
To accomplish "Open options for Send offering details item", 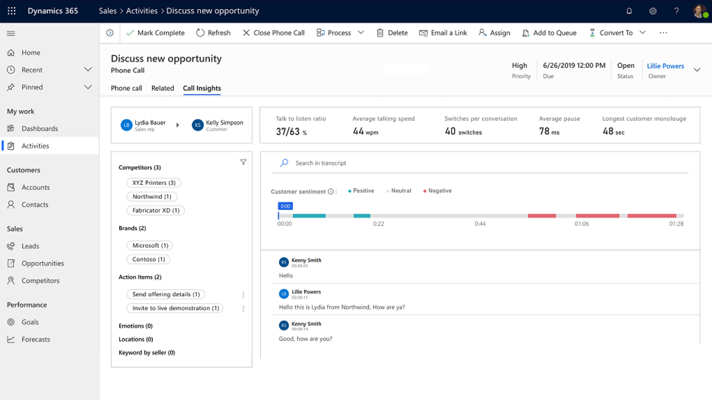I will tap(243, 295).
